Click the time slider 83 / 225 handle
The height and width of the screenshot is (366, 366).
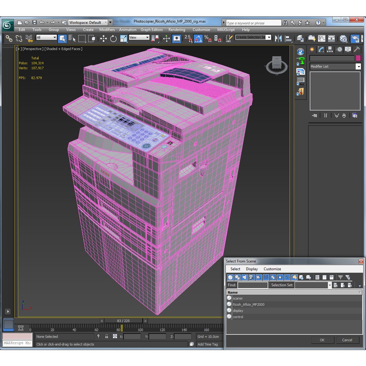(x=123, y=321)
